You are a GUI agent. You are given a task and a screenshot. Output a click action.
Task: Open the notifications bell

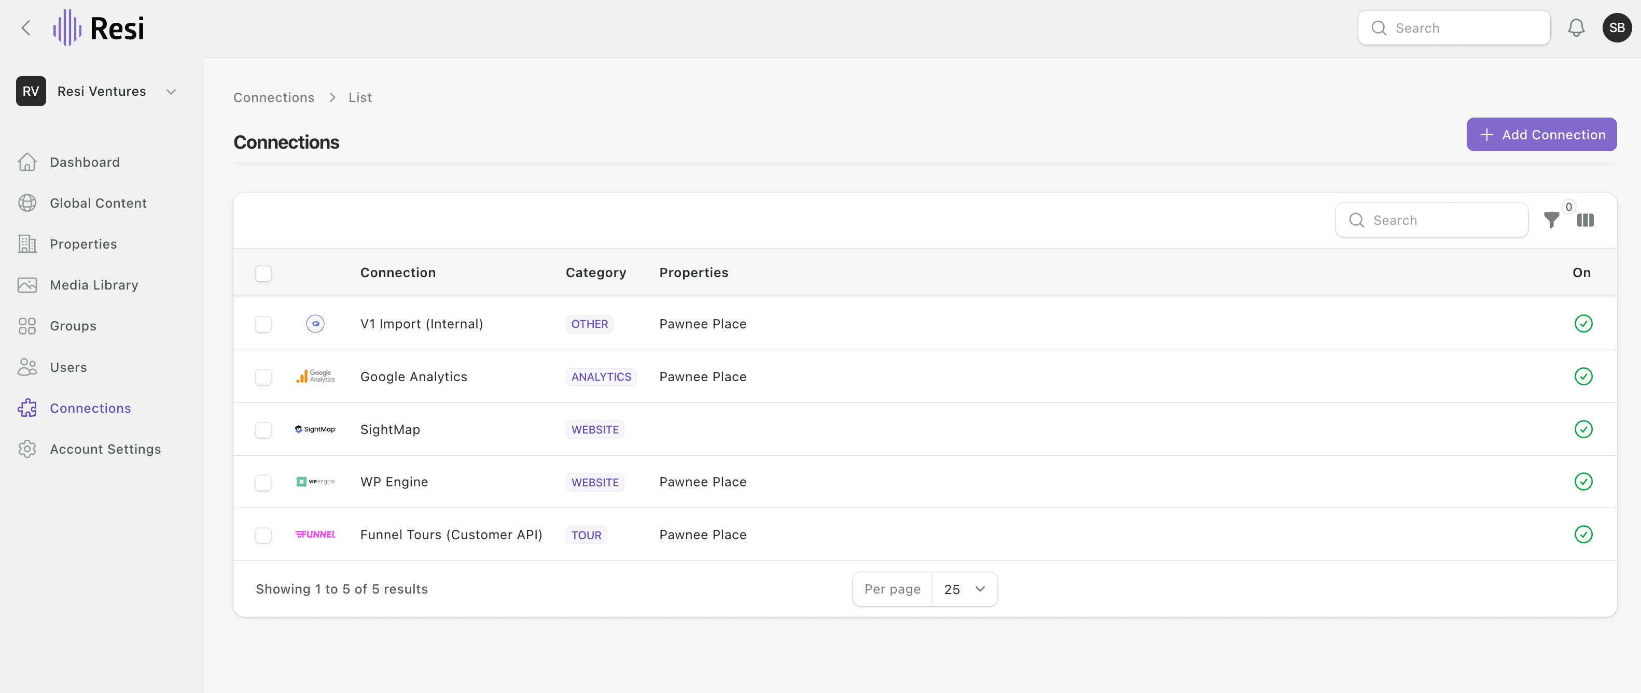(1576, 28)
